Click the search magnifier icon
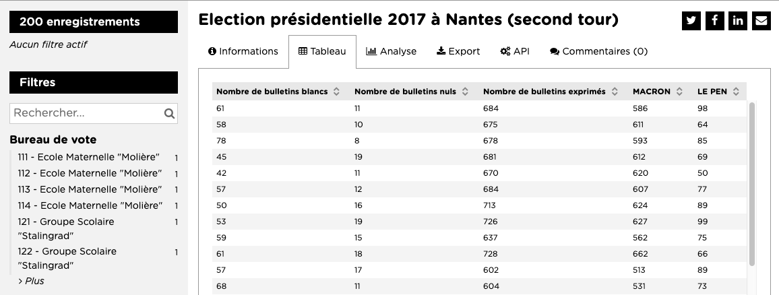779x295 pixels. tap(170, 114)
